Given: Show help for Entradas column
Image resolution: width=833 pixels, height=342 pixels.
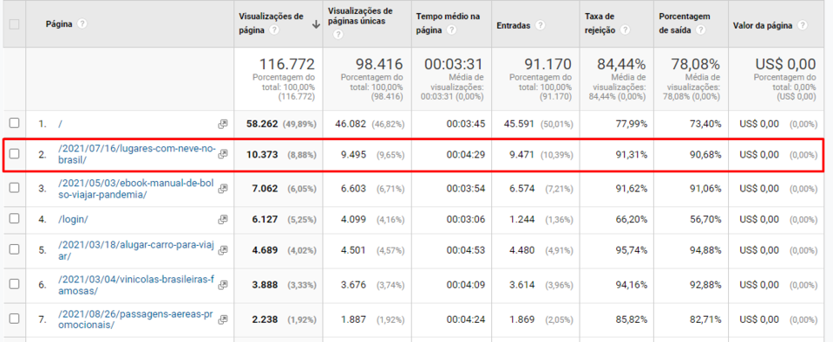Looking at the screenshot, I should point(540,25).
